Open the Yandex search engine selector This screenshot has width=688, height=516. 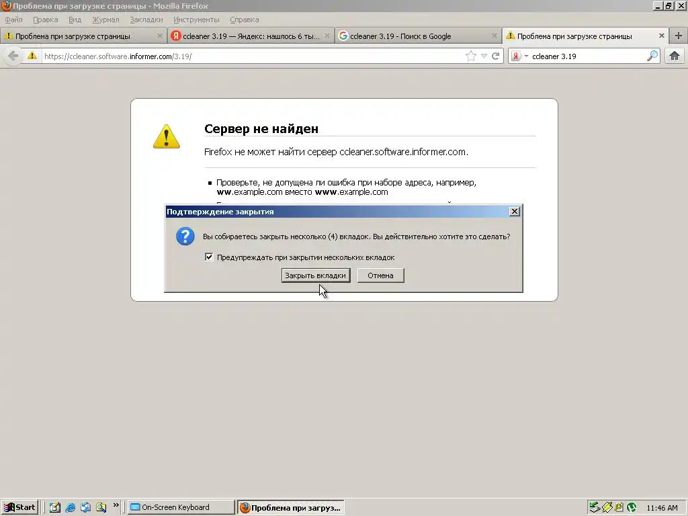pos(519,56)
